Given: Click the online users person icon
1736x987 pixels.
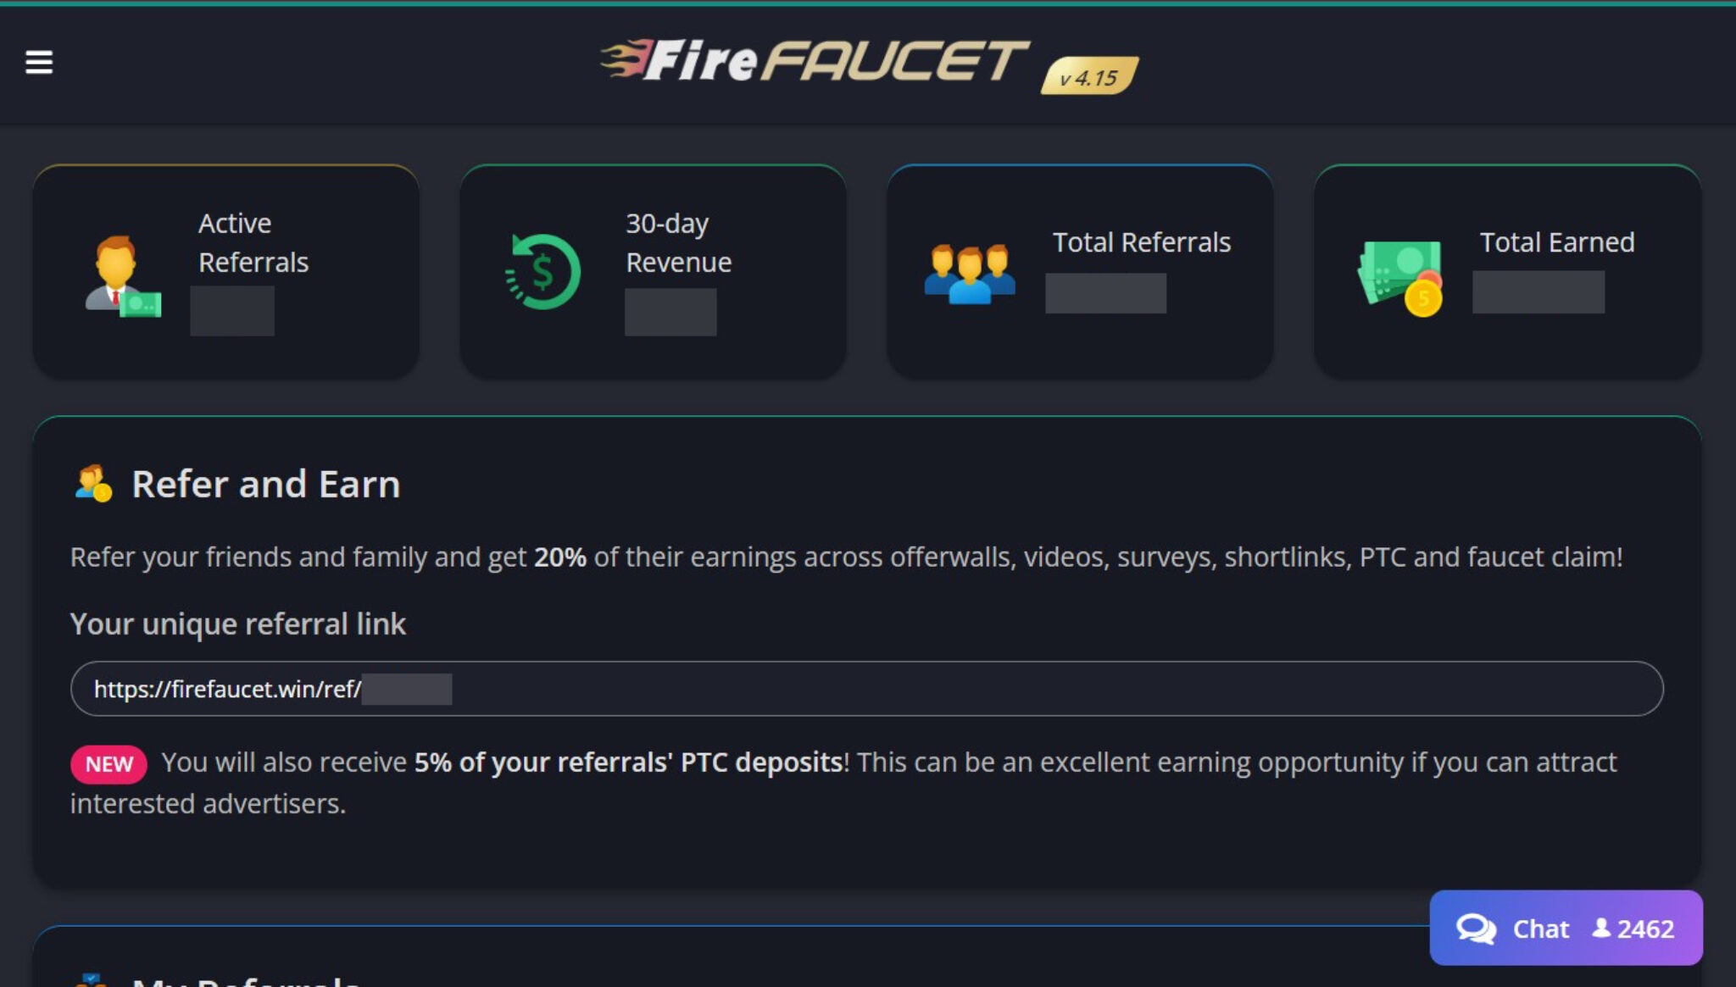Looking at the screenshot, I should coord(1603,928).
